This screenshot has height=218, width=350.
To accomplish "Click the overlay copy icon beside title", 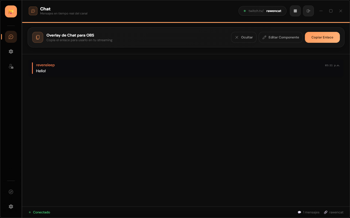I will click(38, 37).
